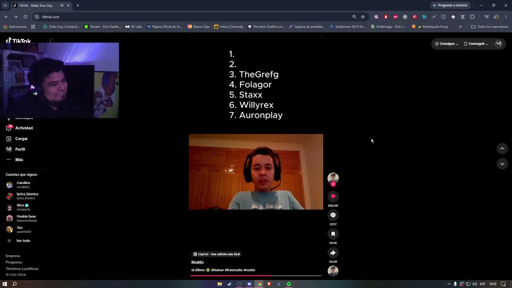
Task: Open the Programa footer link
Action: click(x=14, y=262)
